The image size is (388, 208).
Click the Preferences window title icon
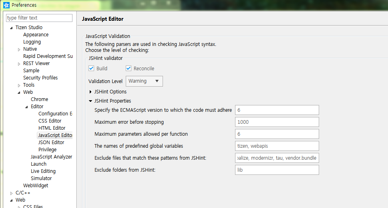[x=6, y=5]
